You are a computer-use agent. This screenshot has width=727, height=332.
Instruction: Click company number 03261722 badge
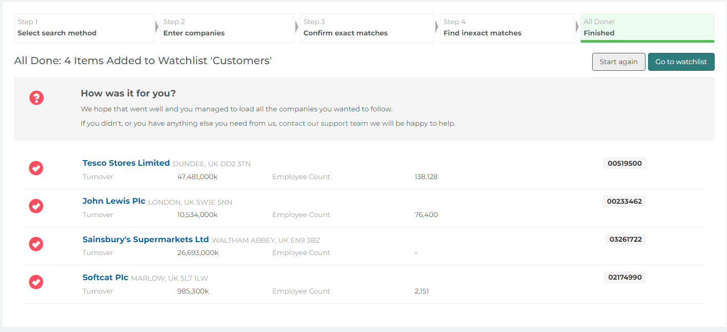click(625, 239)
